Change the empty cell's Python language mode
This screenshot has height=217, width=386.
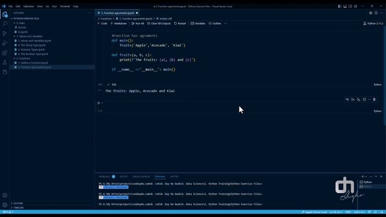[x=378, y=111]
